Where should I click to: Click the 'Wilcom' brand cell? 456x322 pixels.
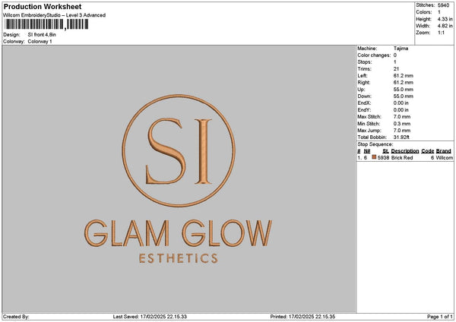(445, 158)
